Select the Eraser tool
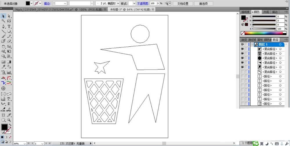The height and width of the screenshot is (146, 290). (9, 41)
